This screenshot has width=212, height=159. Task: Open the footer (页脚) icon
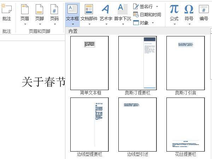40,9
